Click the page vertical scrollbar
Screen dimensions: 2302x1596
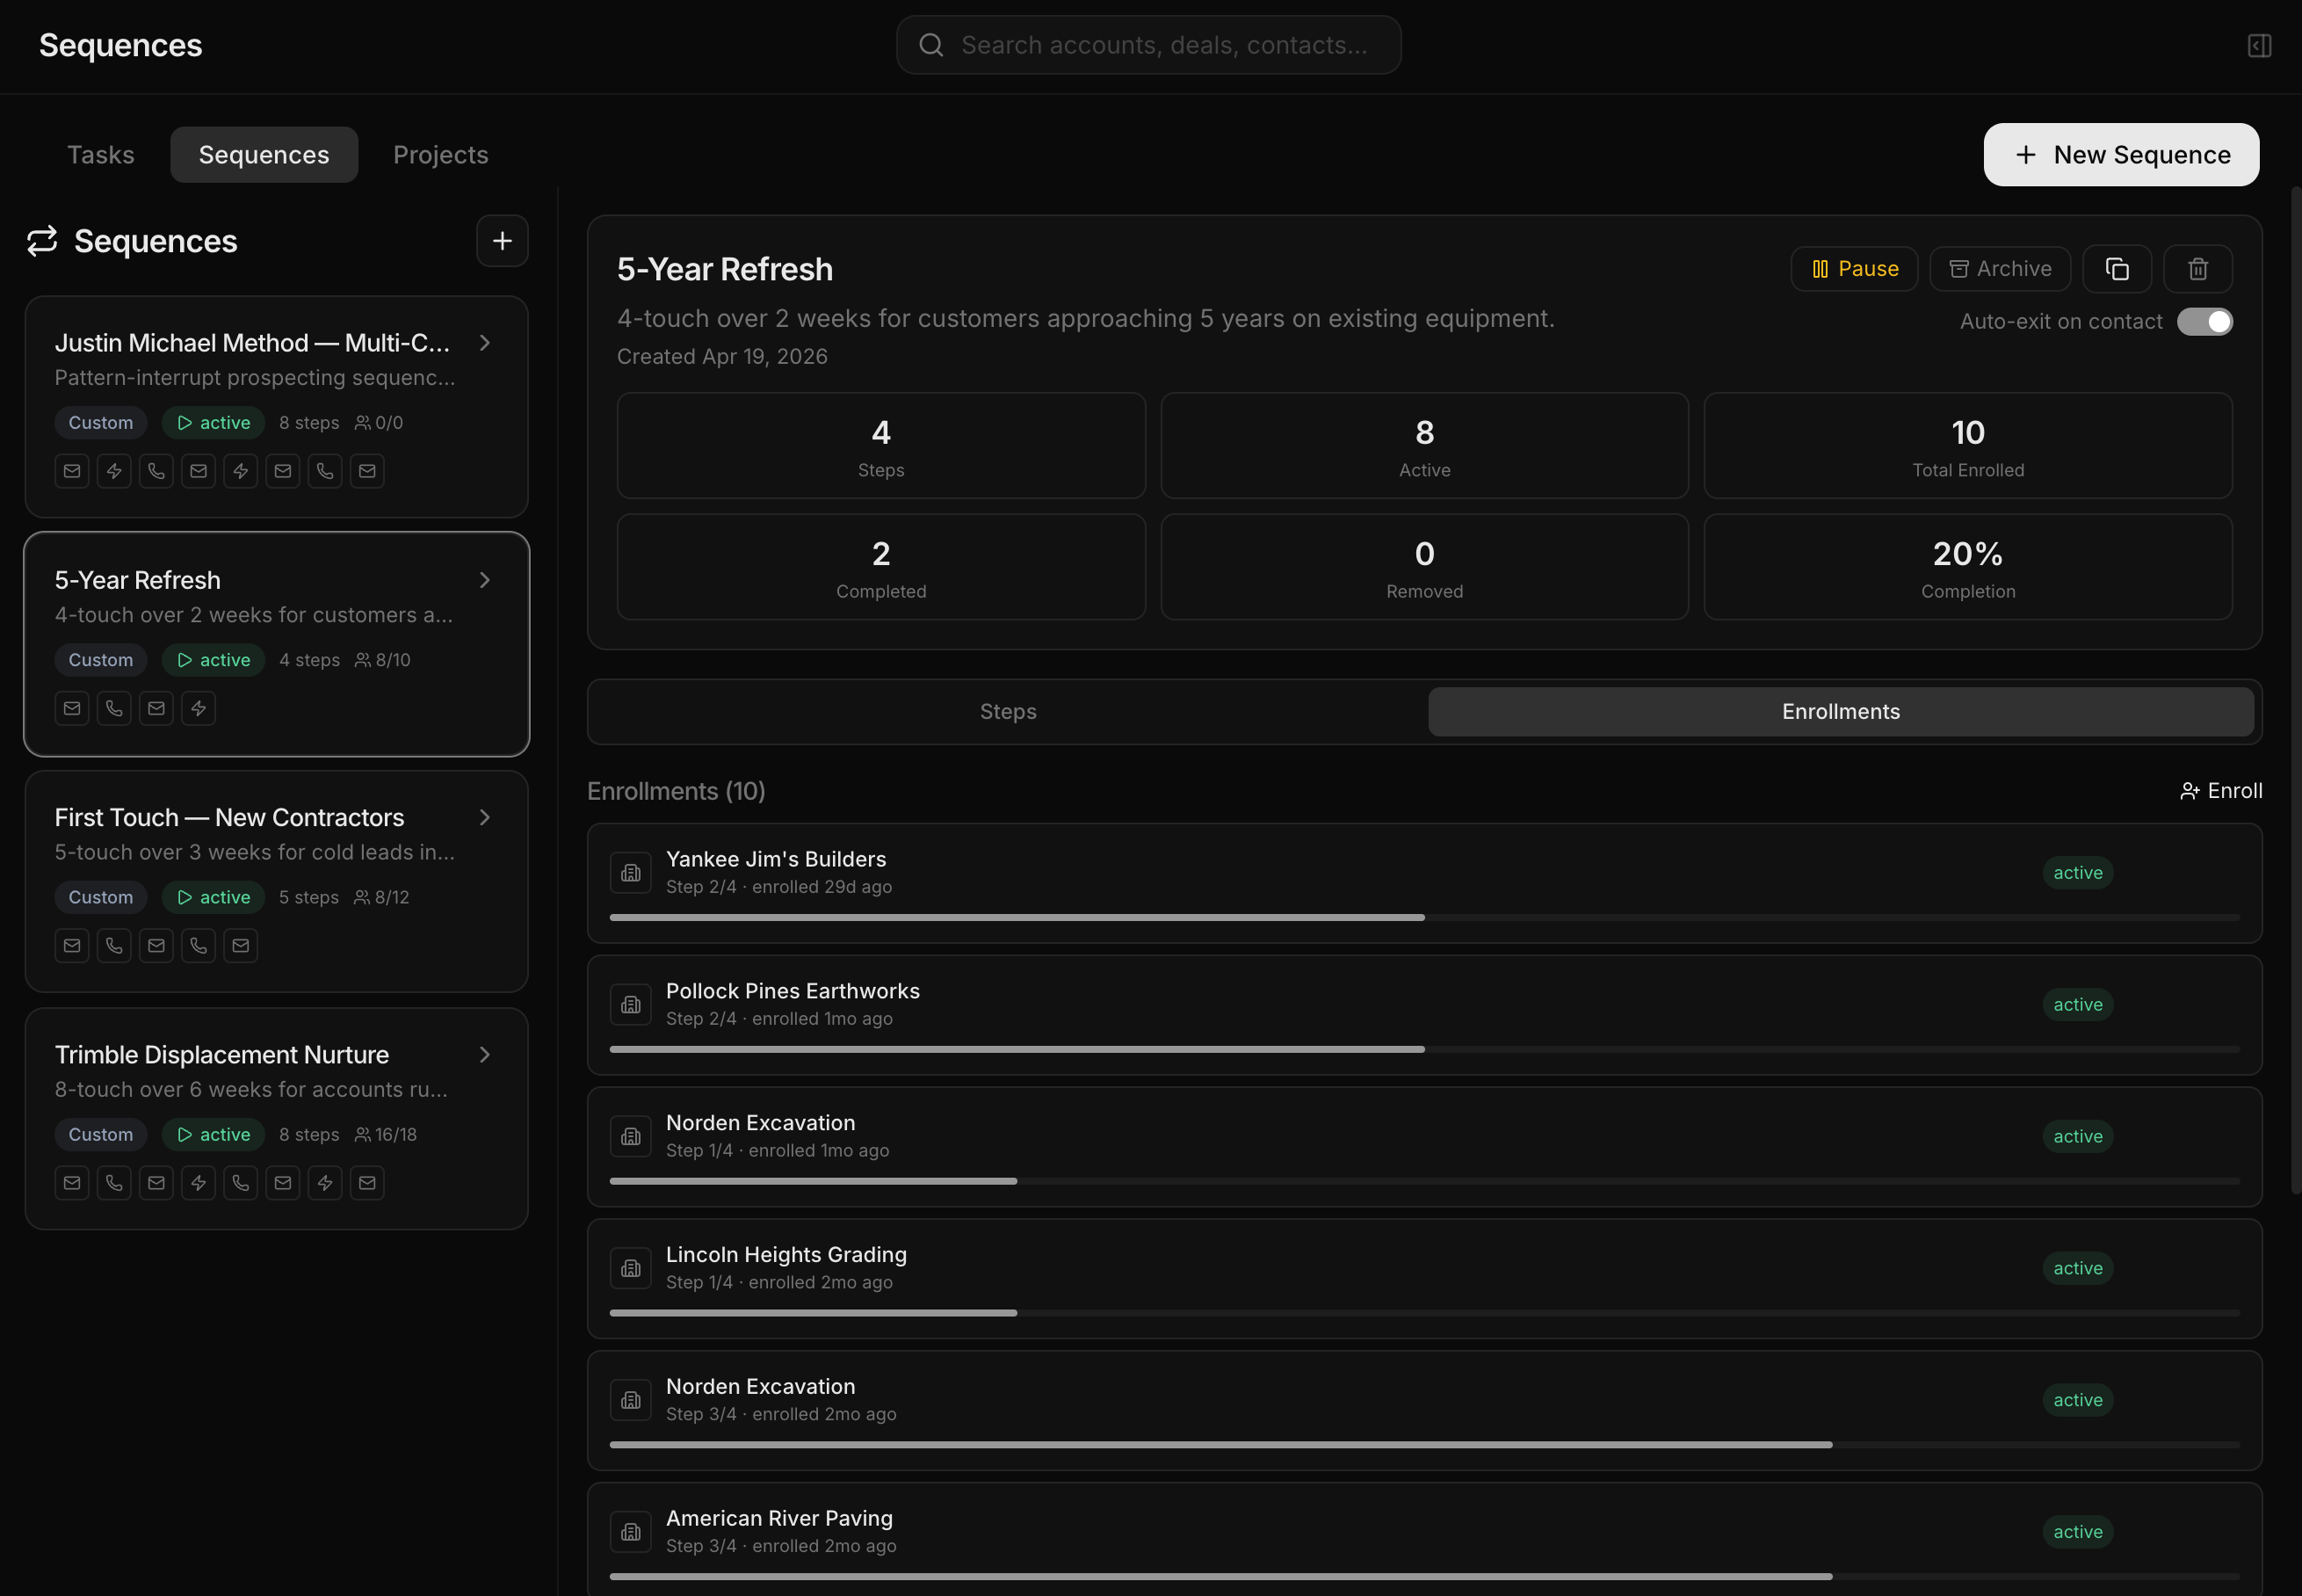point(2296,690)
